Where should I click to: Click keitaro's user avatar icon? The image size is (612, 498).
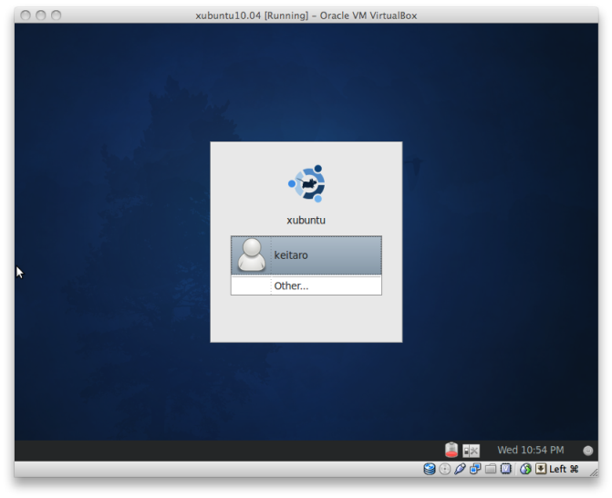[x=252, y=254]
